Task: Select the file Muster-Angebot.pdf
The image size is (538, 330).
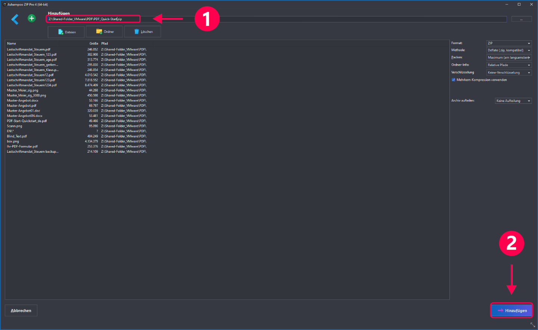Action: [21, 106]
